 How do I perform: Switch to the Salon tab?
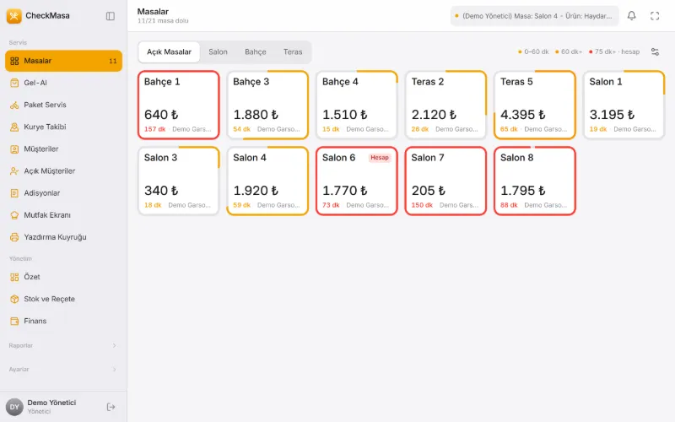[x=218, y=51]
